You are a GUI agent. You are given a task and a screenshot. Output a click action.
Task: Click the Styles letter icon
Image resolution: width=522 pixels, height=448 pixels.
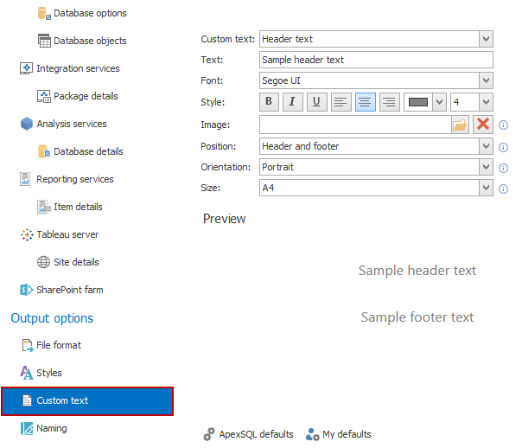[27, 373]
